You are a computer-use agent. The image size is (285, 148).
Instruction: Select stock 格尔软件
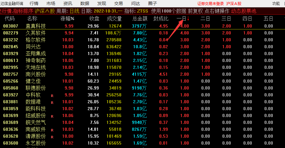coord(36,40)
